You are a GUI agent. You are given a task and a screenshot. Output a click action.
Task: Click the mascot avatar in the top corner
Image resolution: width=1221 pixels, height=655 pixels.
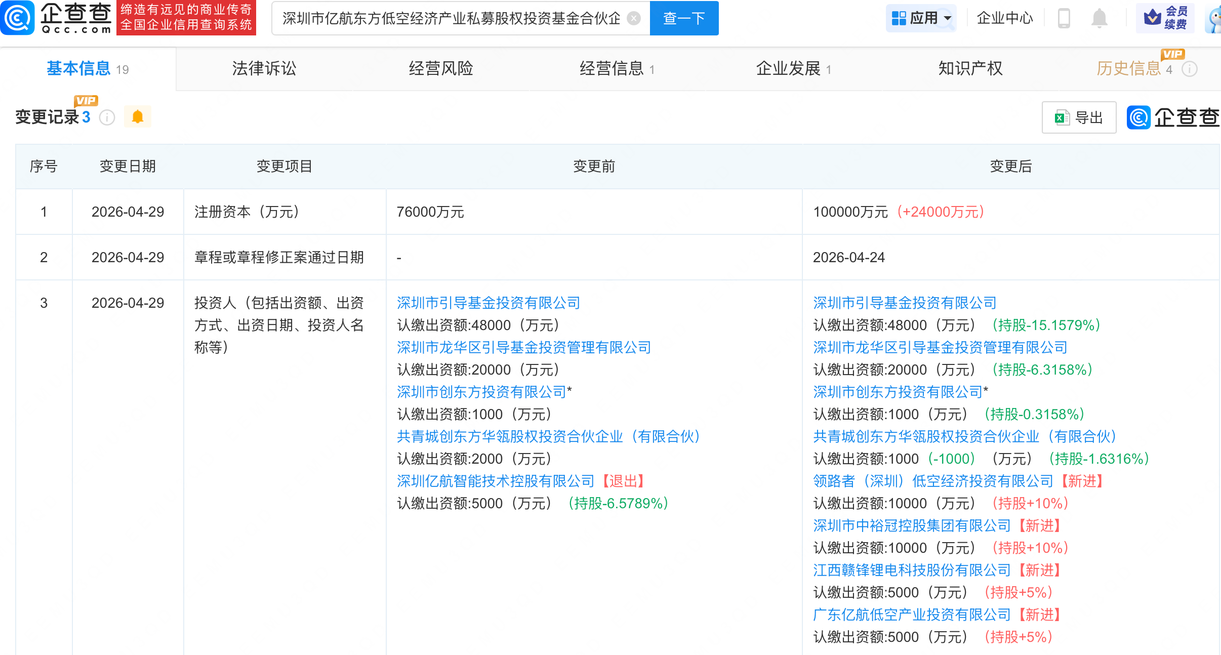coord(1214,19)
